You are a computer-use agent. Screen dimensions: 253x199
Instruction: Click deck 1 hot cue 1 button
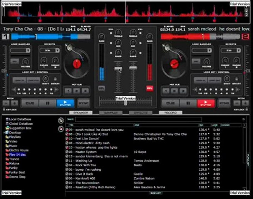[69, 91]
